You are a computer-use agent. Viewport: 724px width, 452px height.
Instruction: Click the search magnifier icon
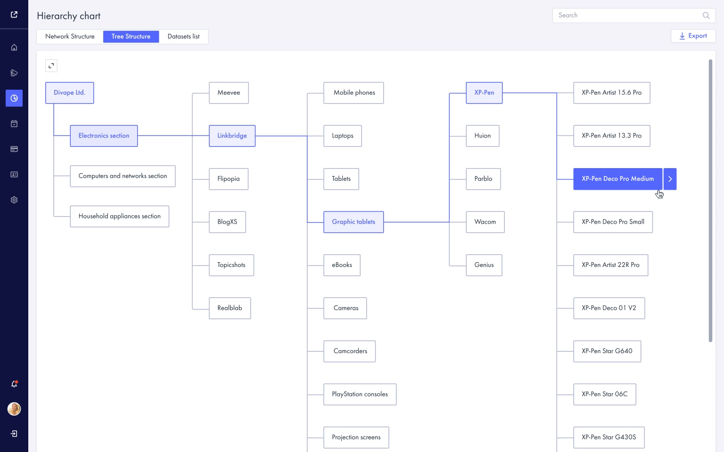coord(706,16)
